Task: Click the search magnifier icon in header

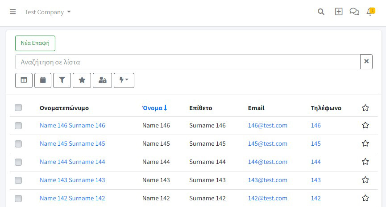Action: (x=321, y=12)
